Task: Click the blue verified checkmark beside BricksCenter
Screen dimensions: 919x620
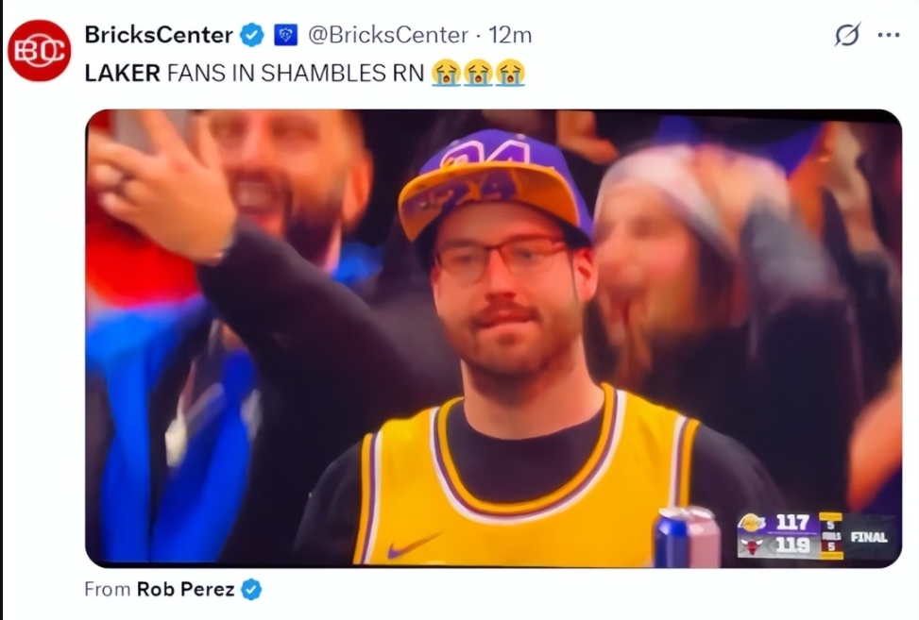Action: 252,35
